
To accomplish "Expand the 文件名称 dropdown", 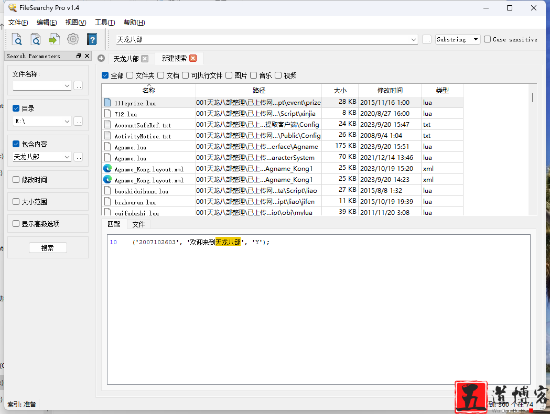I will click(67, 85).
